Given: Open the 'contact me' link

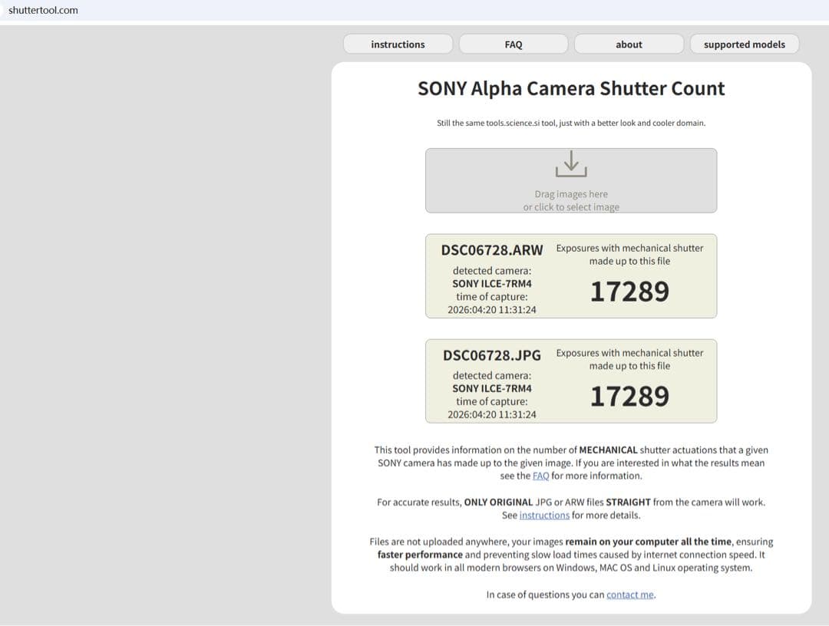Looking at the screenshot, I should [x=629, y=595].
